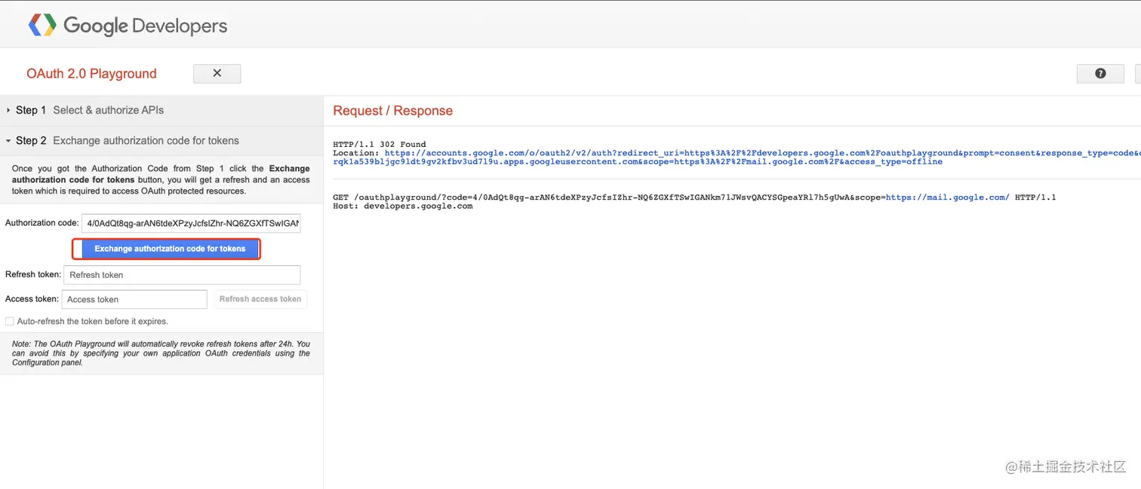Expand Step 1 Select & authorize APIs
This screenshot has height=489, width=1141.
coord(161,110)
